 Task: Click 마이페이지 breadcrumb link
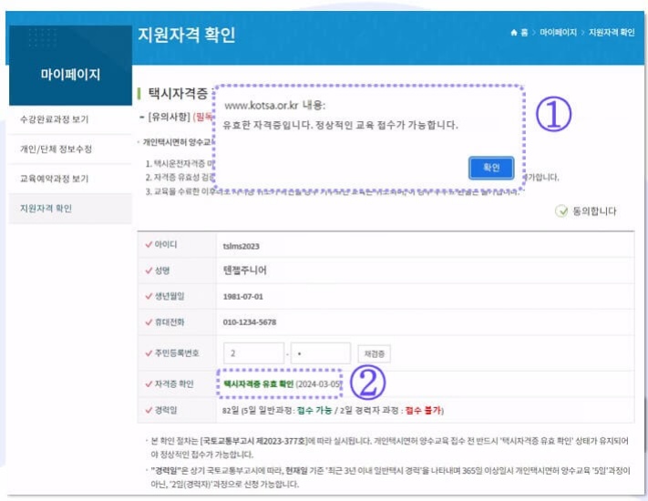pyautogui.click(x=558, y=32)
